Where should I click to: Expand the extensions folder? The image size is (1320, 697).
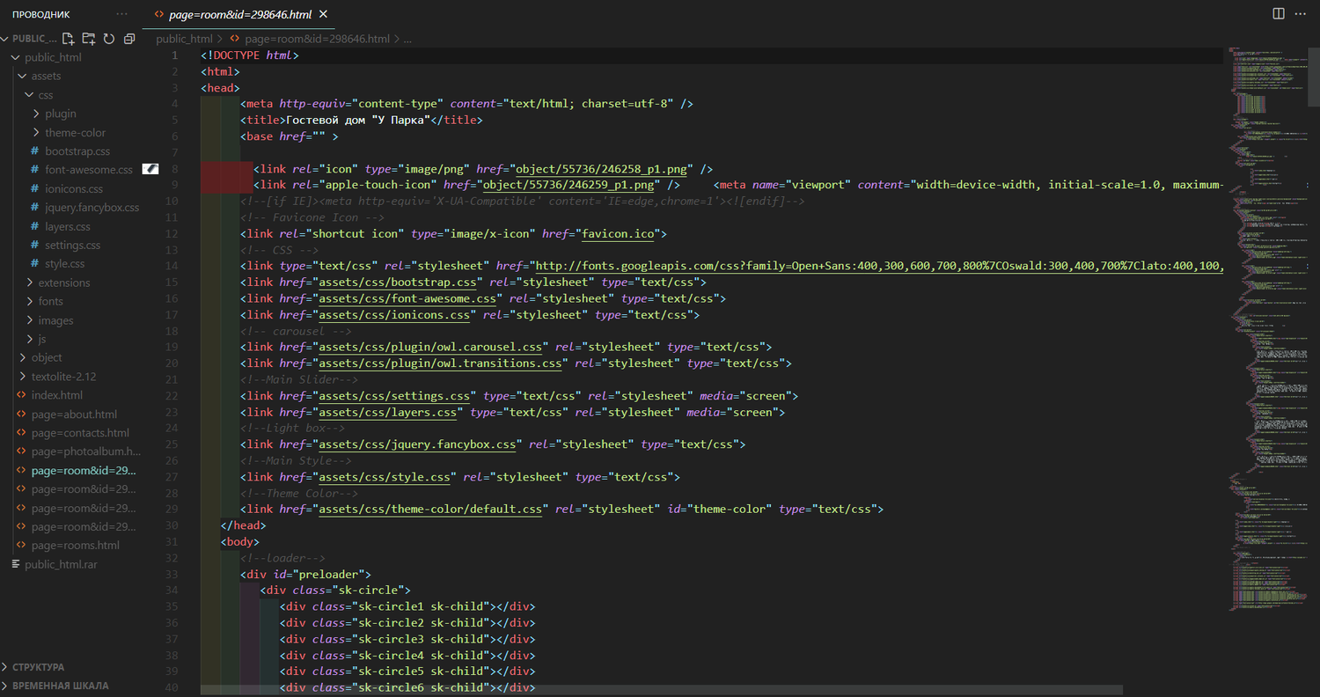[63, 282]
